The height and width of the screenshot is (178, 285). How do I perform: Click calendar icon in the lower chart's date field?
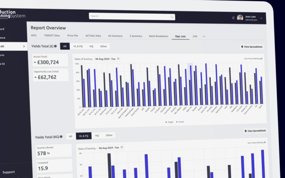(122, 147)
